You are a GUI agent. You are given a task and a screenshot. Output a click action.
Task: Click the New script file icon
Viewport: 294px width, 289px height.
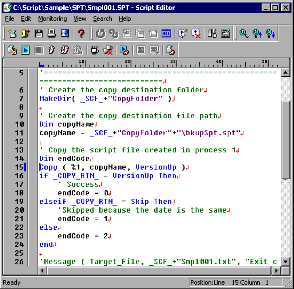12,33
